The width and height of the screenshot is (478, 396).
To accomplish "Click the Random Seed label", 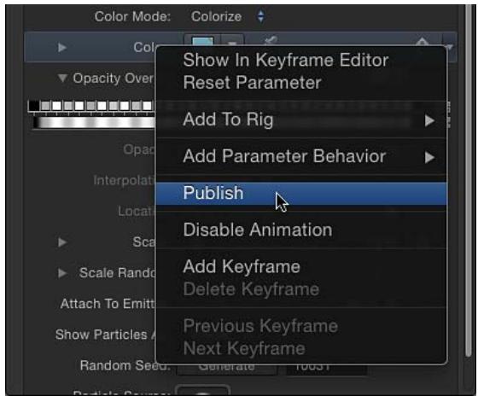I will (x=125, y=365).
